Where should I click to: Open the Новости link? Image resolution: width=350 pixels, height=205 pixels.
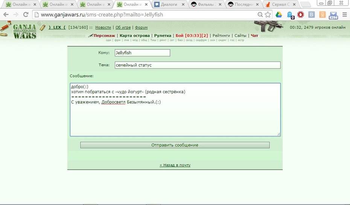103,27
